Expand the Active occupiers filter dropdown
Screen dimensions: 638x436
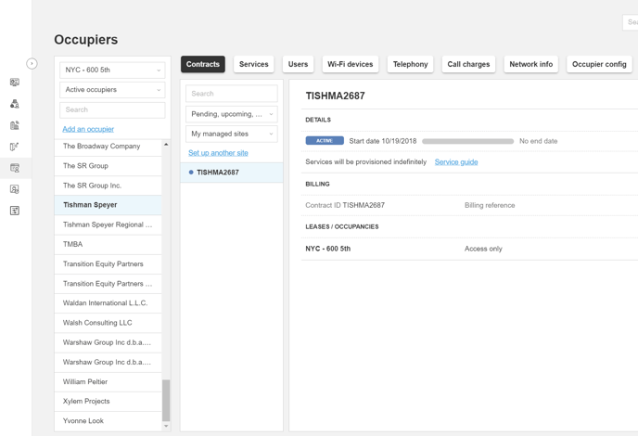112,90
